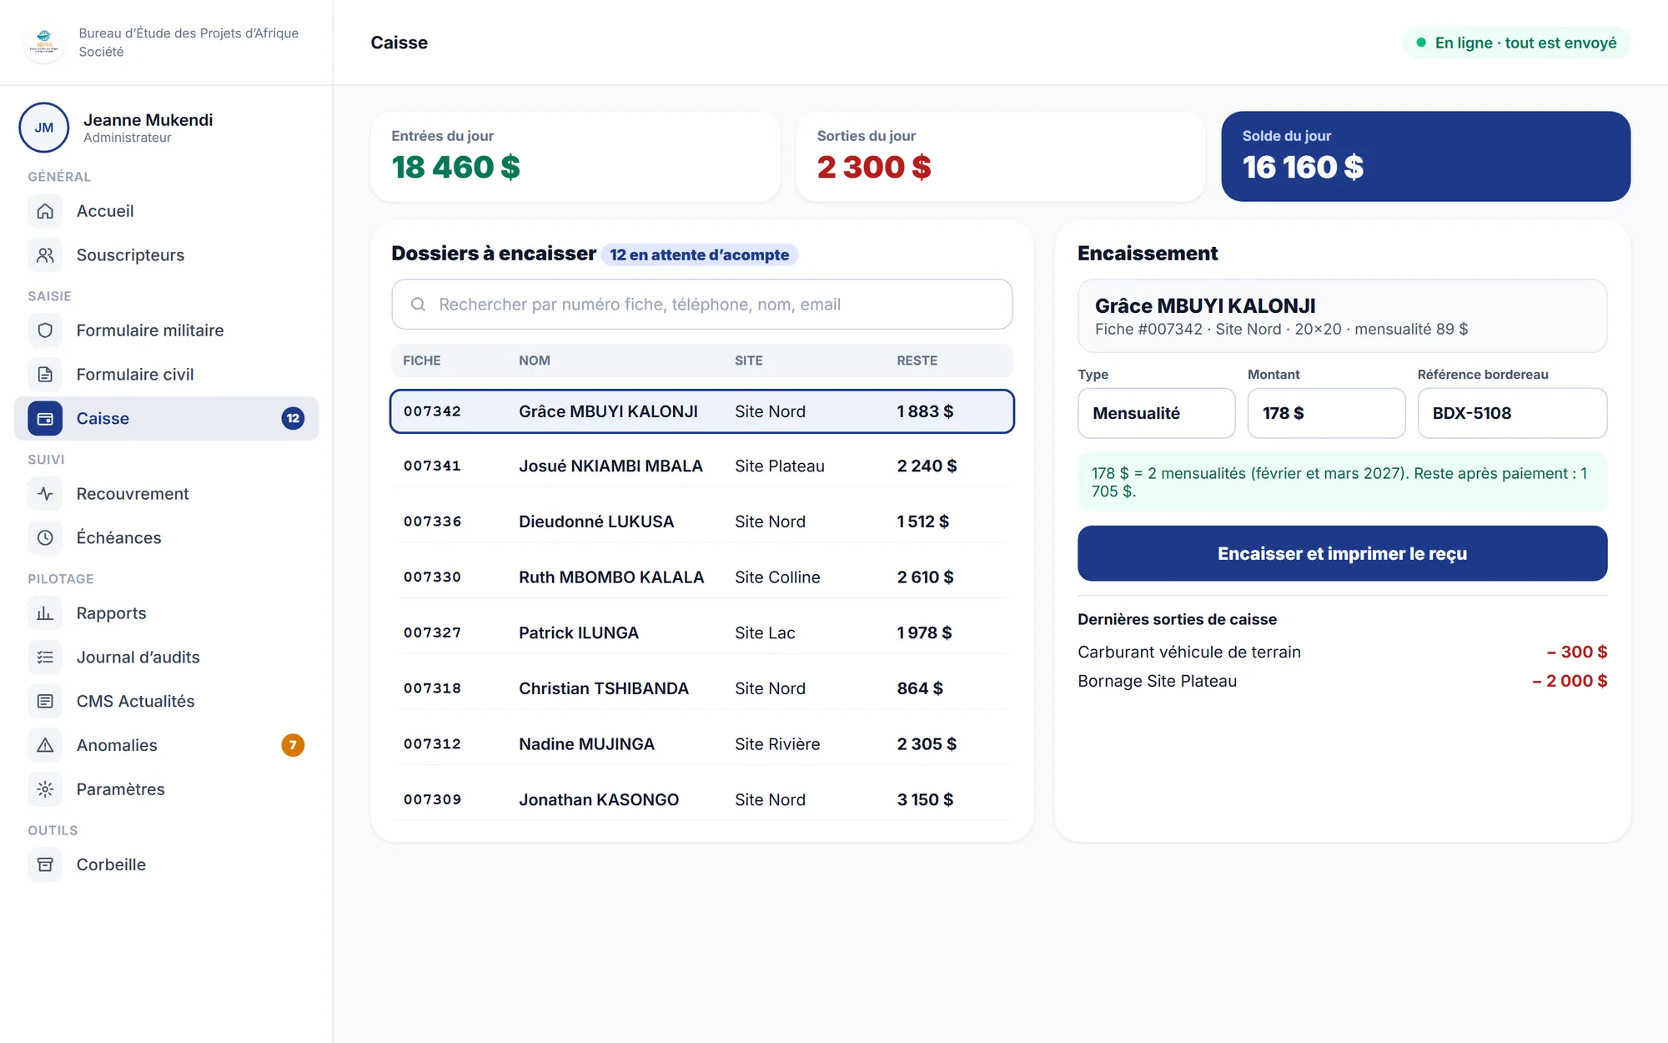Click Encaisser et imprimer le reçu

[x=1342, y=553]
